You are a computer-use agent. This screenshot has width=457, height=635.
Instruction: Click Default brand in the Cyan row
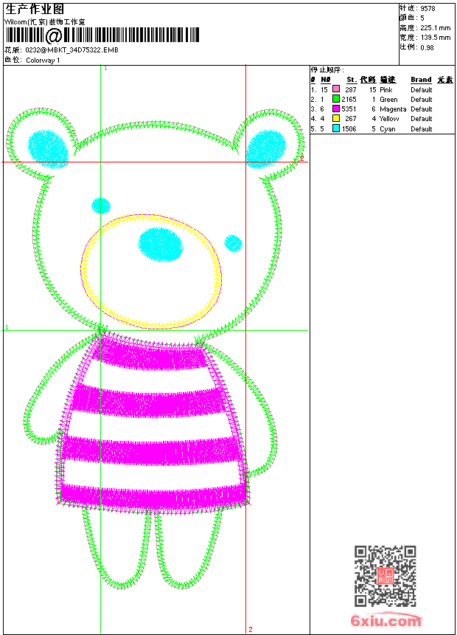tap(422, 128)
